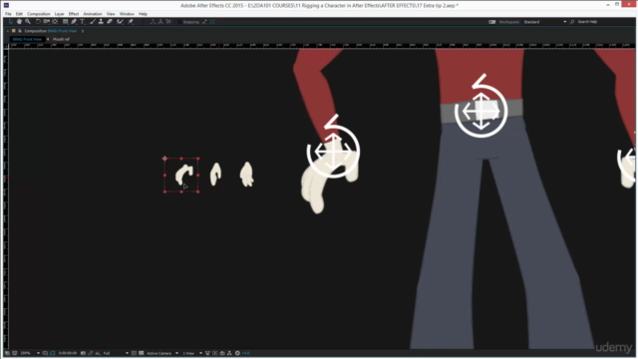Select the Pen tool

point(74,22)
